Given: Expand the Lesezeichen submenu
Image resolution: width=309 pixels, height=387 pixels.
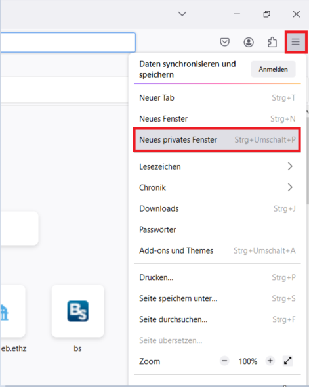Looking at the screenshot, I should pos(217,166).
